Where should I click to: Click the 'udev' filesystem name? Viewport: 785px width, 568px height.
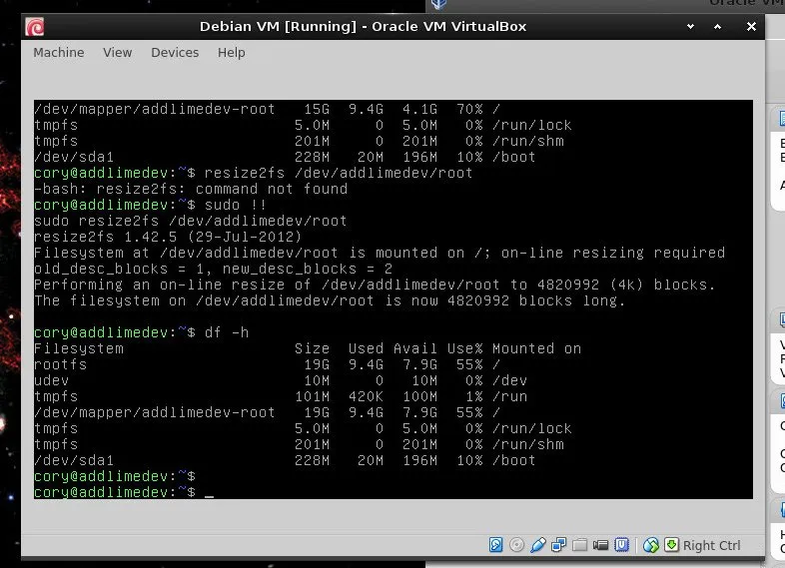[x=52, y=380]
